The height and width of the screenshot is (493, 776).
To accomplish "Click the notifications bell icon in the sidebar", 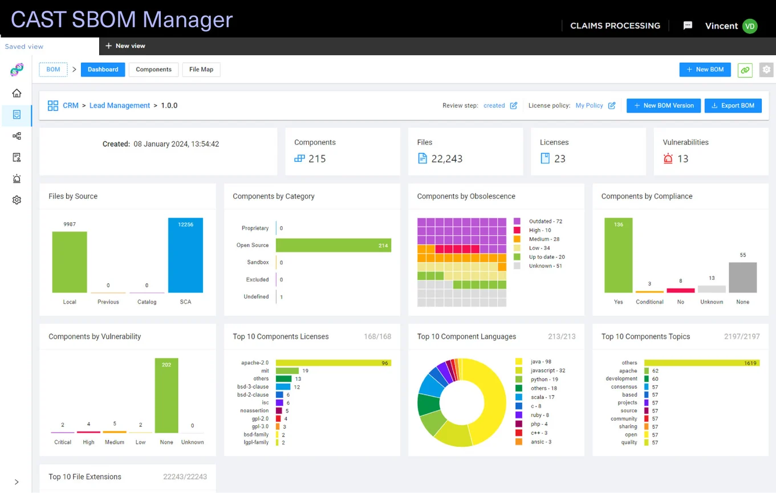I will (16, 178).
